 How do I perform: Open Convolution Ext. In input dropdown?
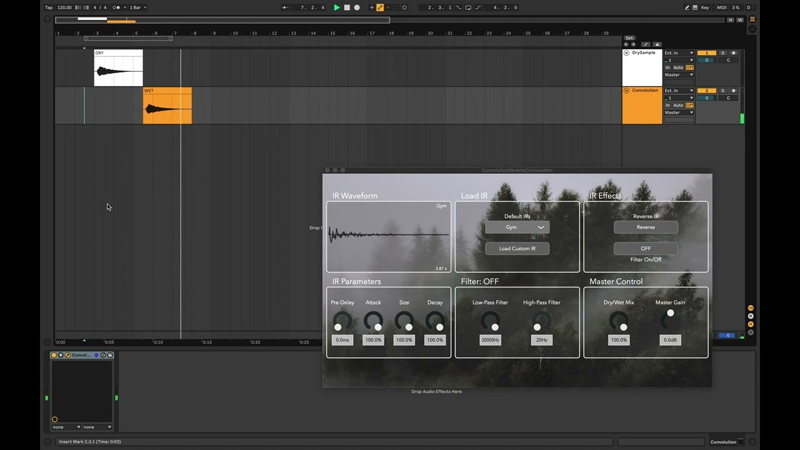click(679, 91)
